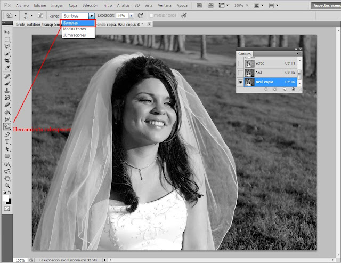Open the Rango dropdown arrow
This screenshot has height=263, width=341.
click(92, 15)
